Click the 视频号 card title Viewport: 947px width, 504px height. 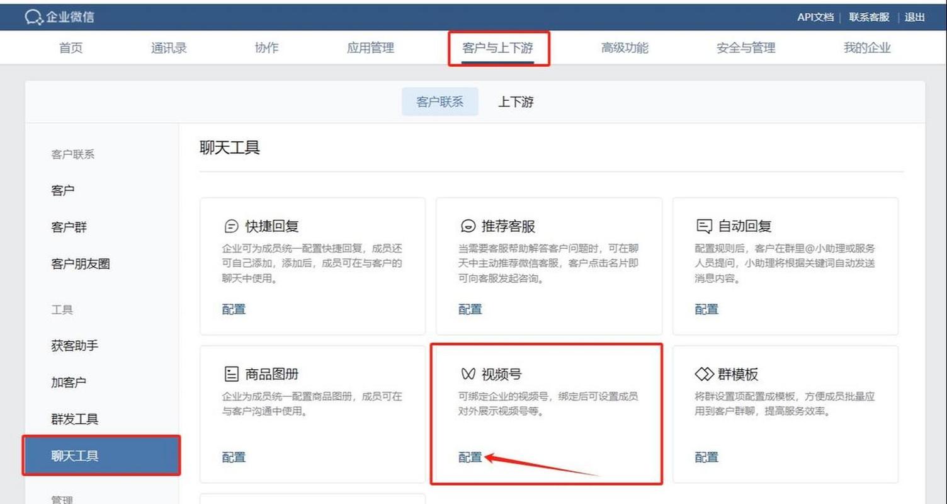[x=502, y=374]
